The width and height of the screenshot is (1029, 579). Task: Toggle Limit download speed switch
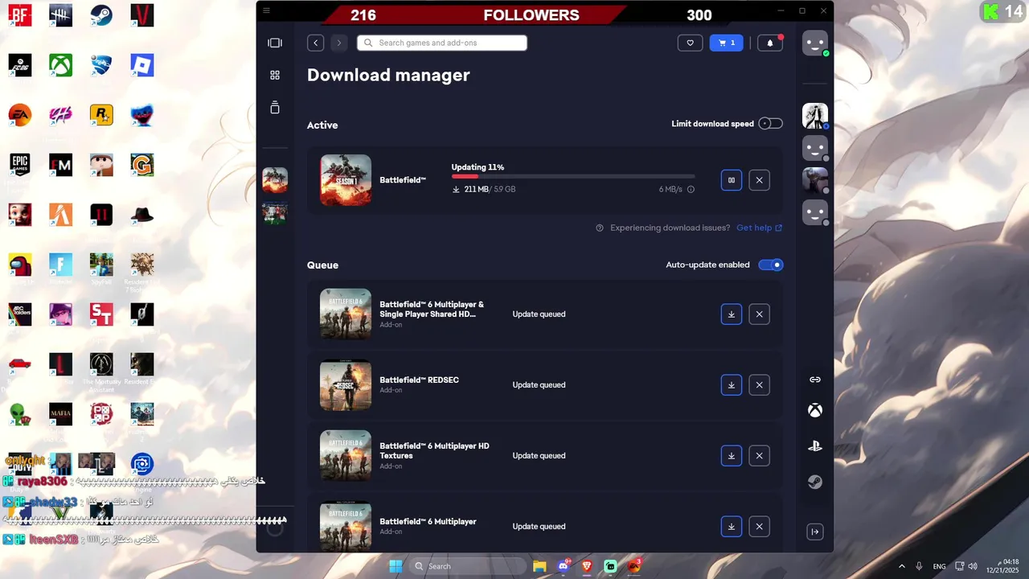click(x=770, y=124)
